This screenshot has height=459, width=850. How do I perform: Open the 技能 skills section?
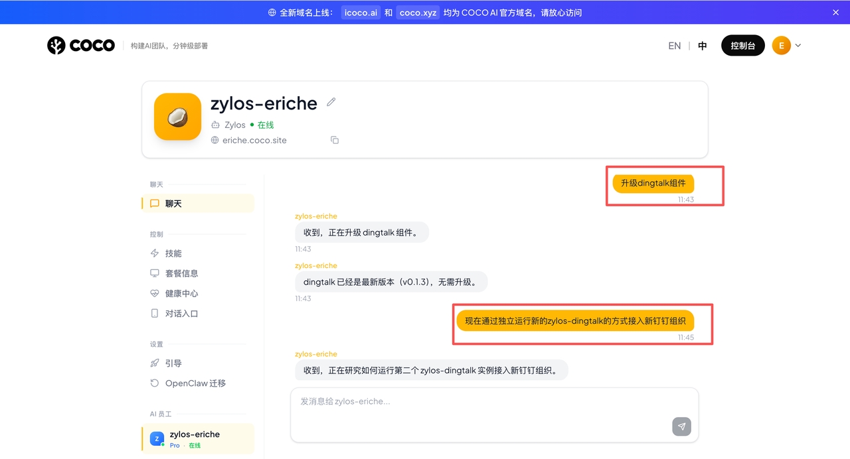pos(198,253)
